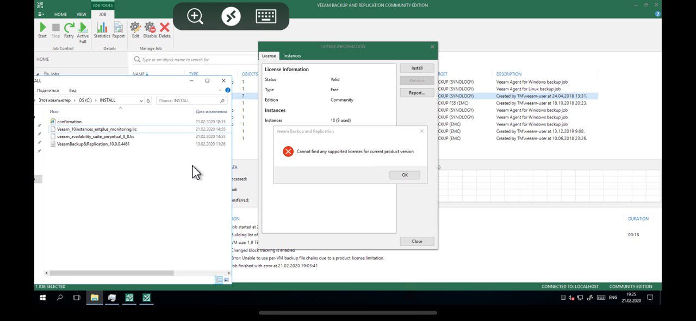The image size is (696, 321).
Task: Open the job Report
Action: (119, 28)
